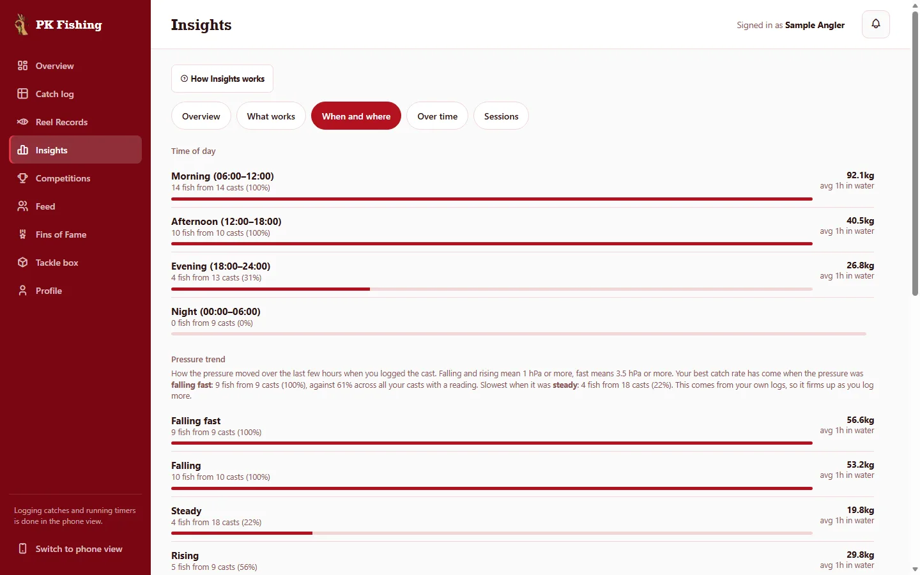Open Tackle box

click(x=75, y=263)
